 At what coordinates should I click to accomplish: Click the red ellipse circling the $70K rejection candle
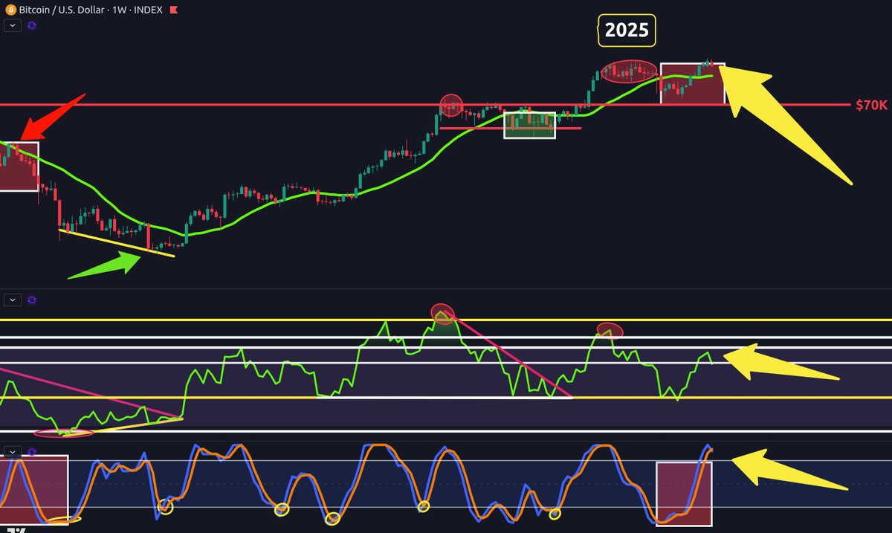451,106
